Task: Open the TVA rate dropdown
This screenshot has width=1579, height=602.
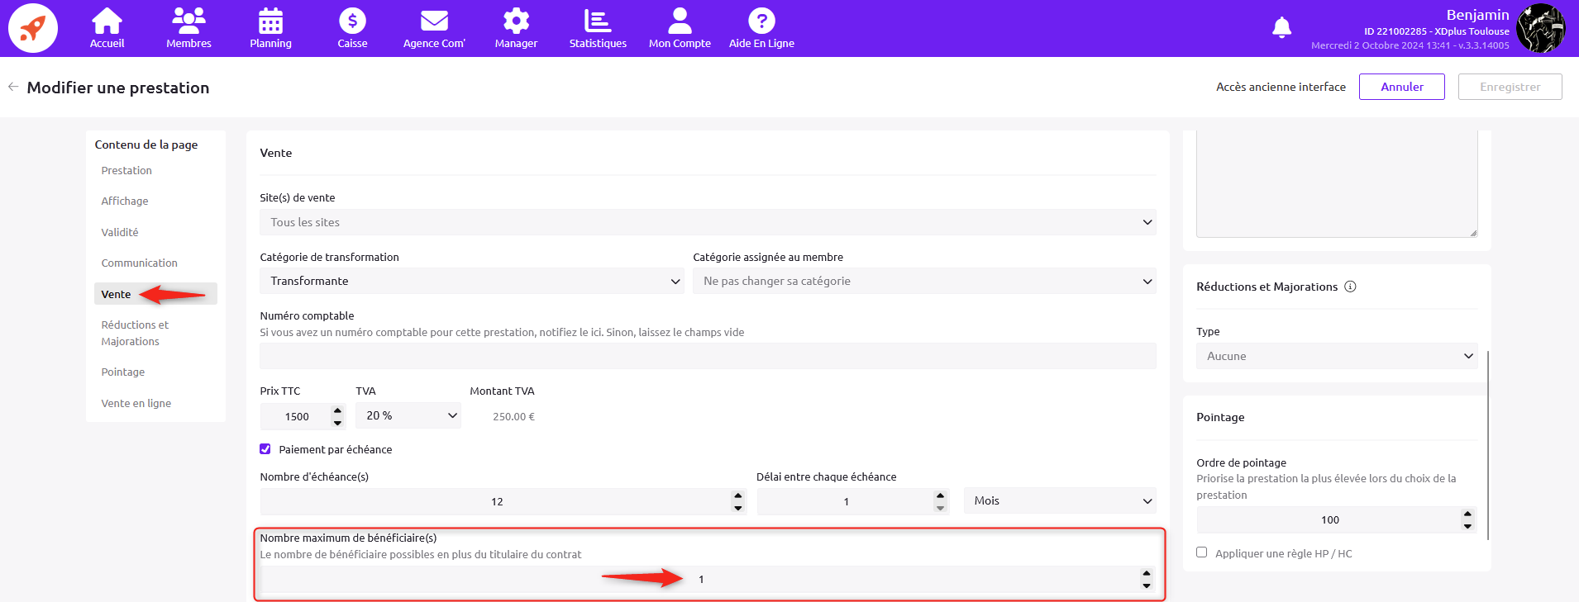Action: (408, 415)
